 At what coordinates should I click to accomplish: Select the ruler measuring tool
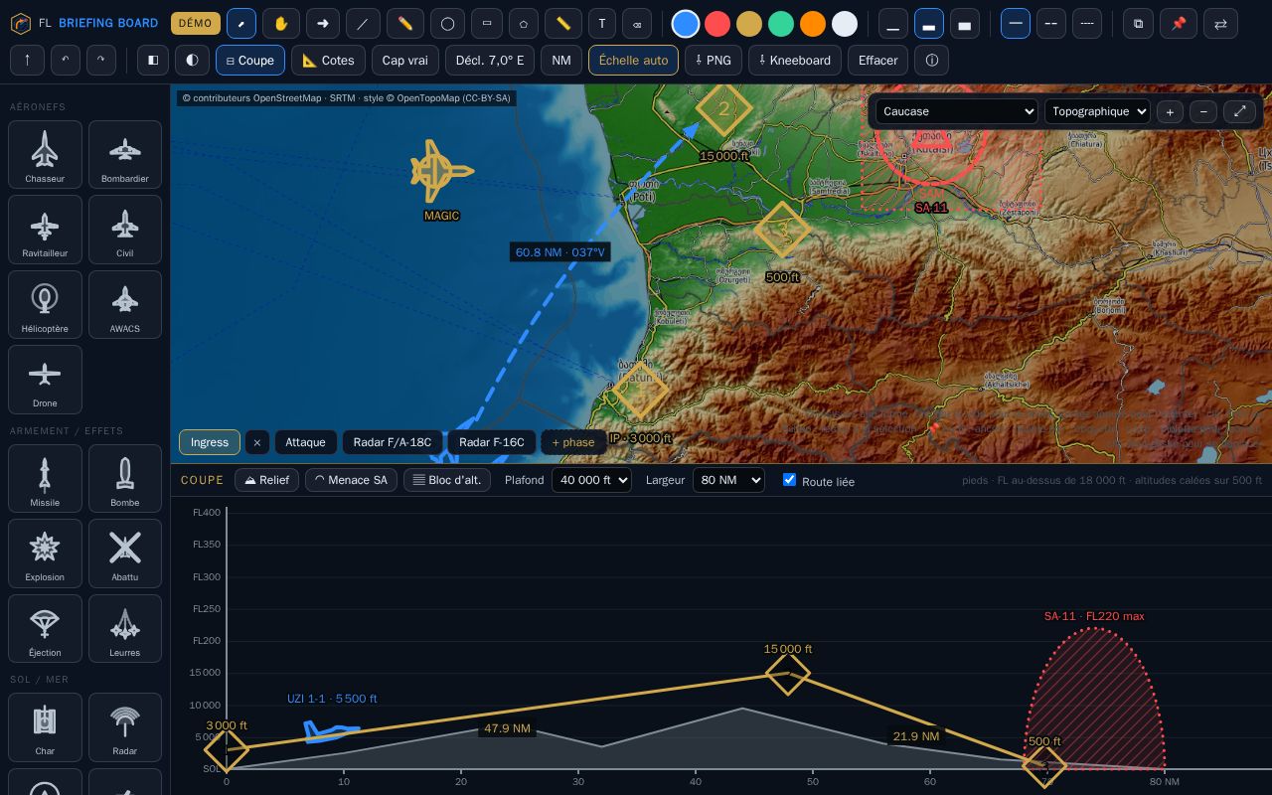click(x=563, y=23)
